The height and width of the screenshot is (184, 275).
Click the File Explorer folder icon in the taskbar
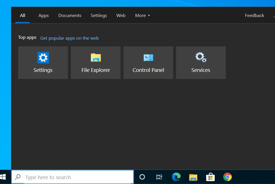point(193,177)
